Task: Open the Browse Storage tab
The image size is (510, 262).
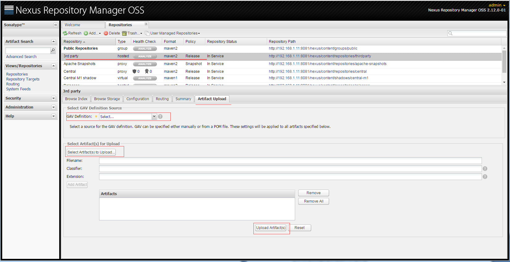Action: pyautogui.click(x=107, y=99)
